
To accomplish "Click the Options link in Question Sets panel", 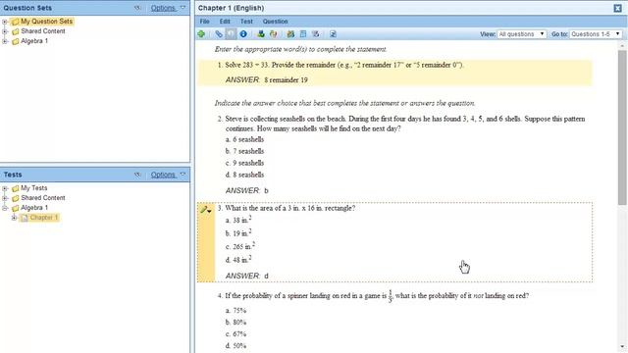I will [x=163, y=8].
